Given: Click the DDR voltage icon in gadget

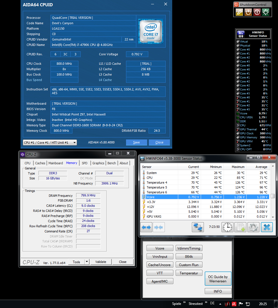Looking at the screenshot, I should pos(238,121).
